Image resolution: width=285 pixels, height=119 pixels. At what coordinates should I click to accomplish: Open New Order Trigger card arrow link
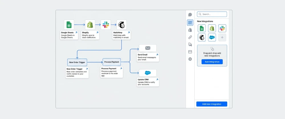click(x=87, y=69)
